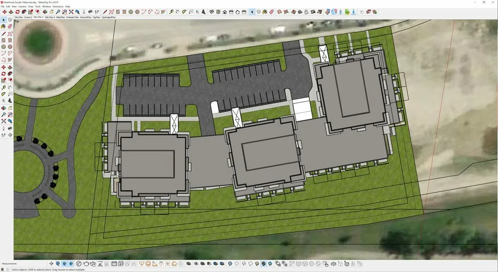
Task: Open the Draw menu
Action: coord(30,6)
